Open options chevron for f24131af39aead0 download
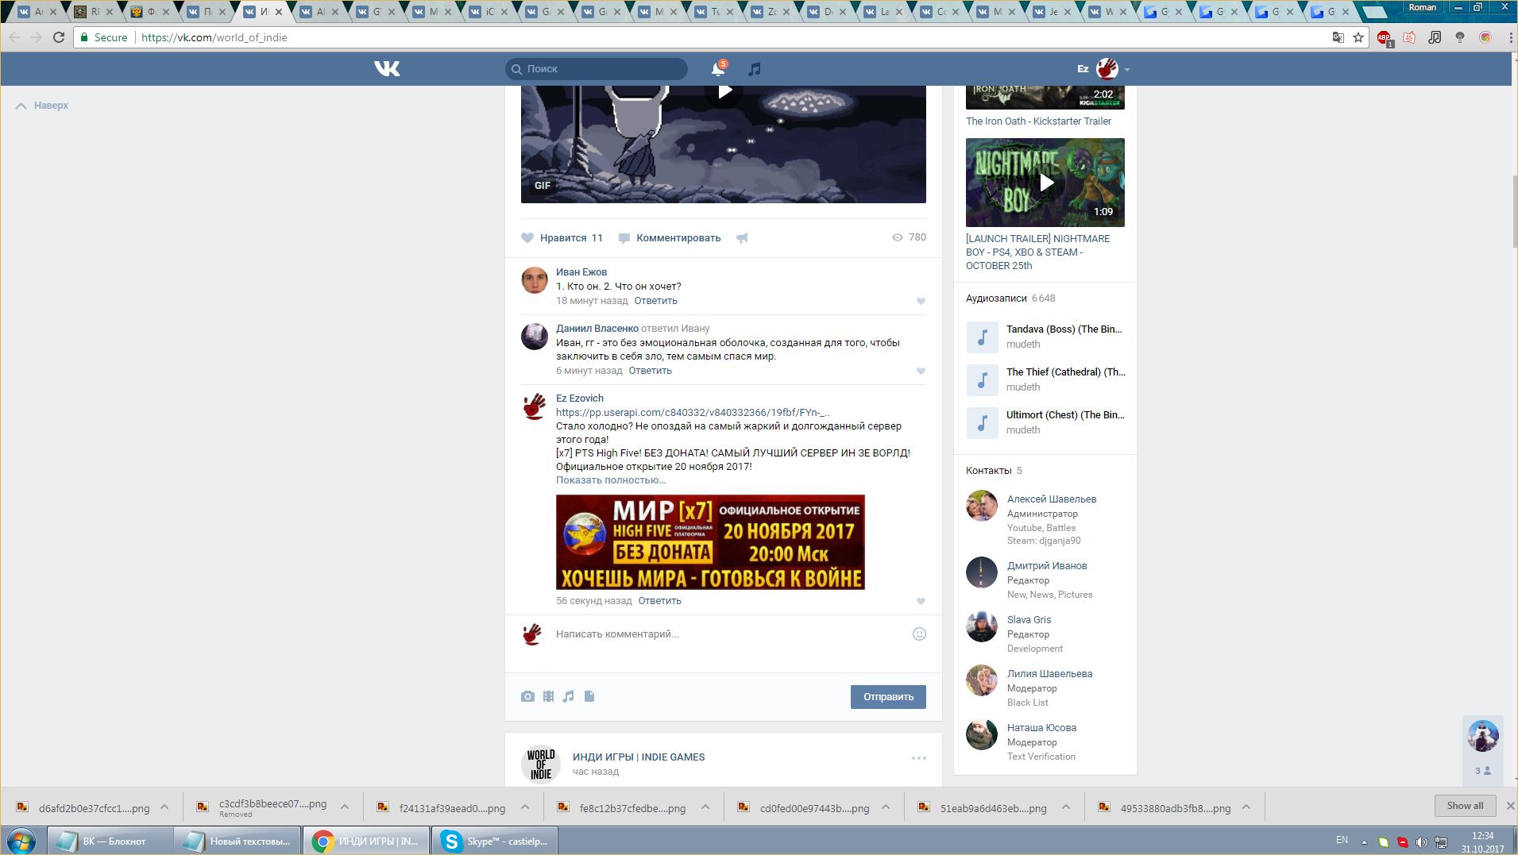Viewport: 1518px width, 855px height. [x=525, y=807]
